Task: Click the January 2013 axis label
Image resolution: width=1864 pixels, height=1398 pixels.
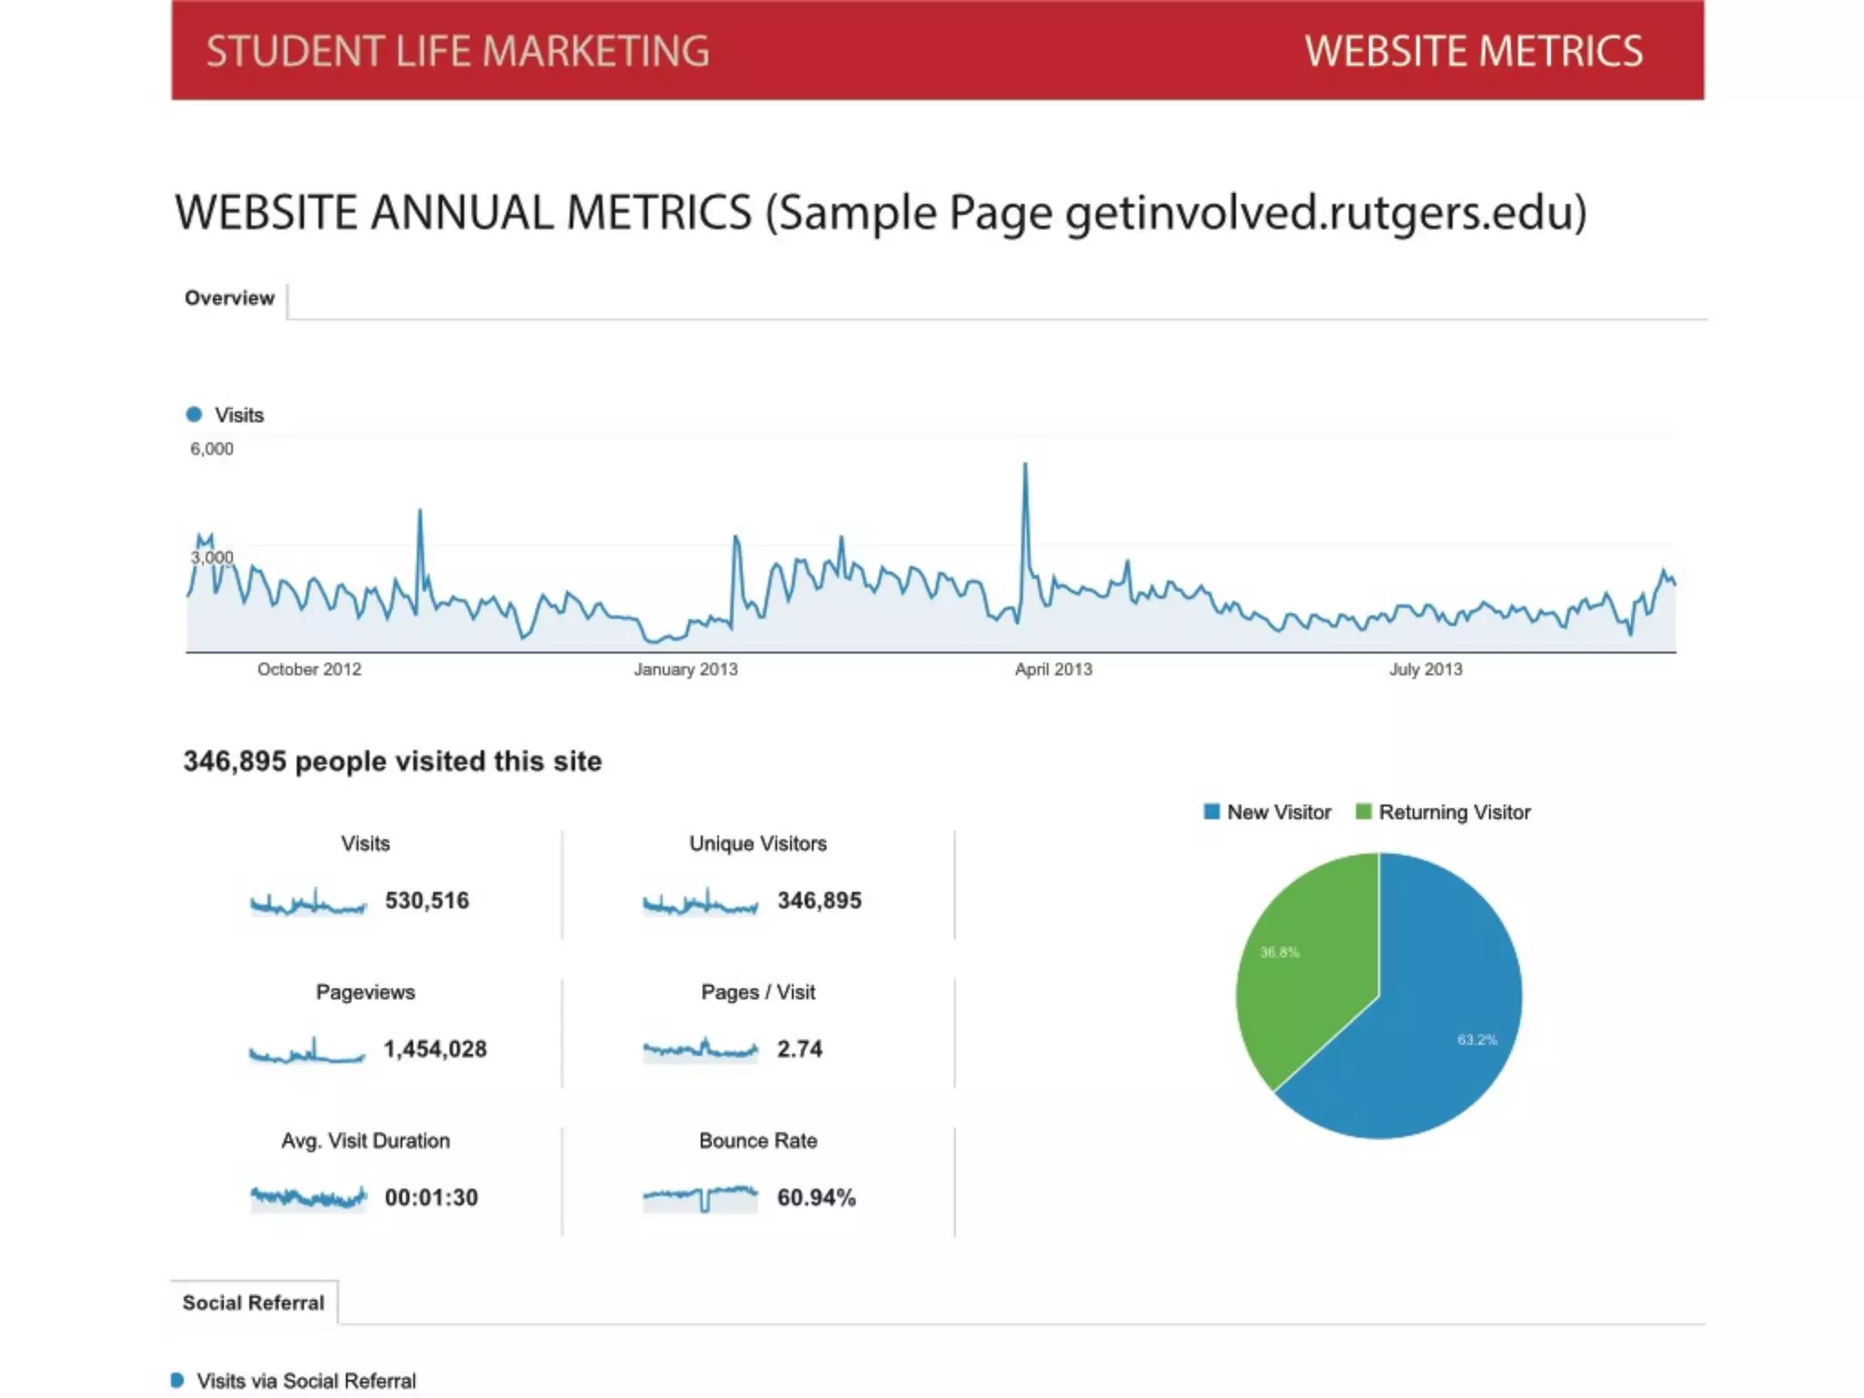Action: (685, 670)
